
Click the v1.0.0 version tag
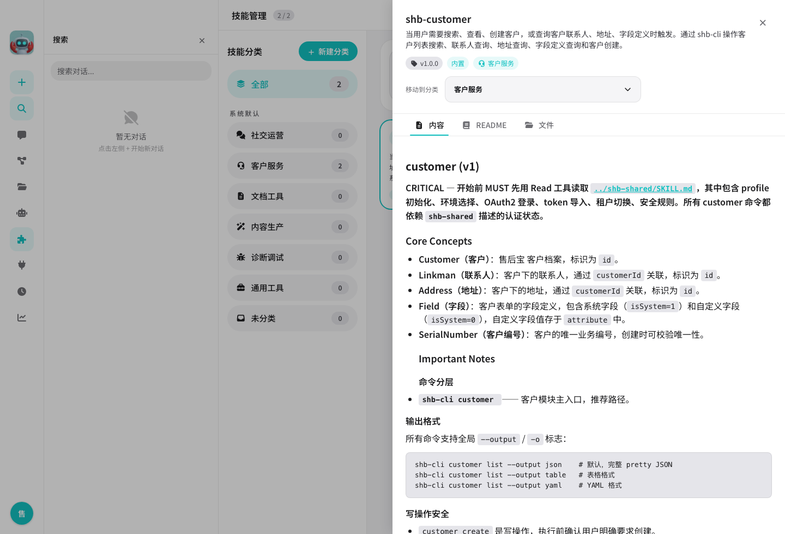point(424,63)
